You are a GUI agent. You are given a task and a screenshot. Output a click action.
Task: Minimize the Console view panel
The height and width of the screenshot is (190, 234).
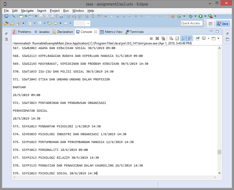211,31
